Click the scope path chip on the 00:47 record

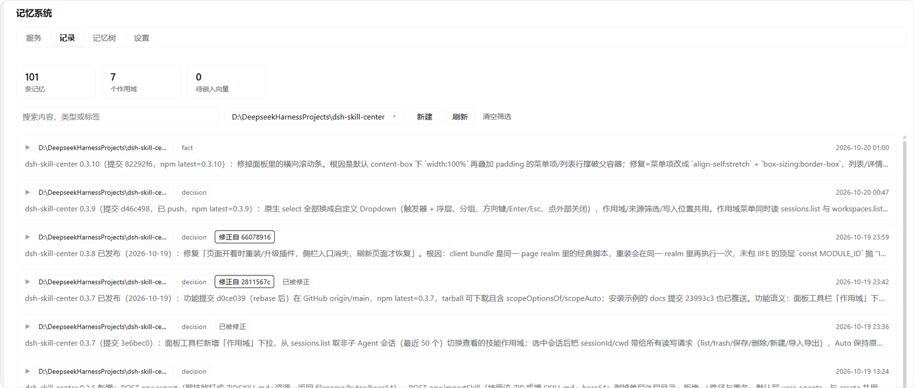[104, 193]
